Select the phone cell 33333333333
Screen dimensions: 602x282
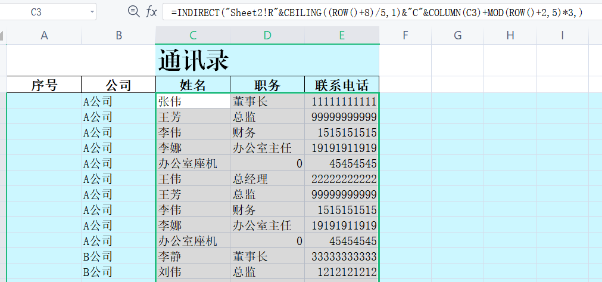pos(342,256)
